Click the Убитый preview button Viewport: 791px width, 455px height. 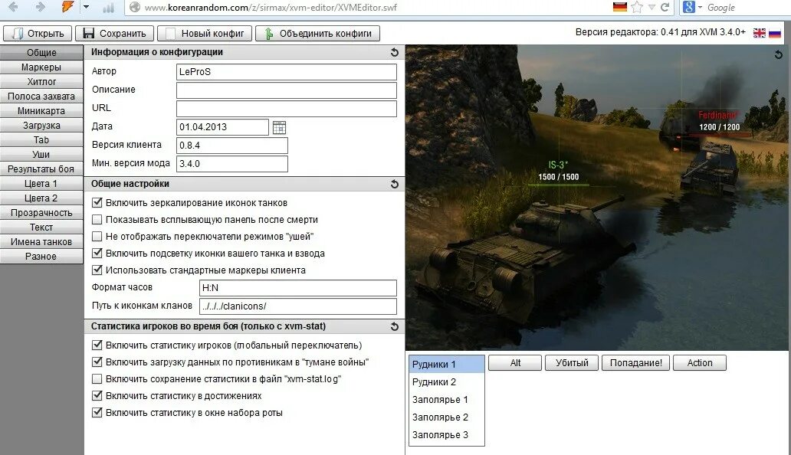[572, 363]
